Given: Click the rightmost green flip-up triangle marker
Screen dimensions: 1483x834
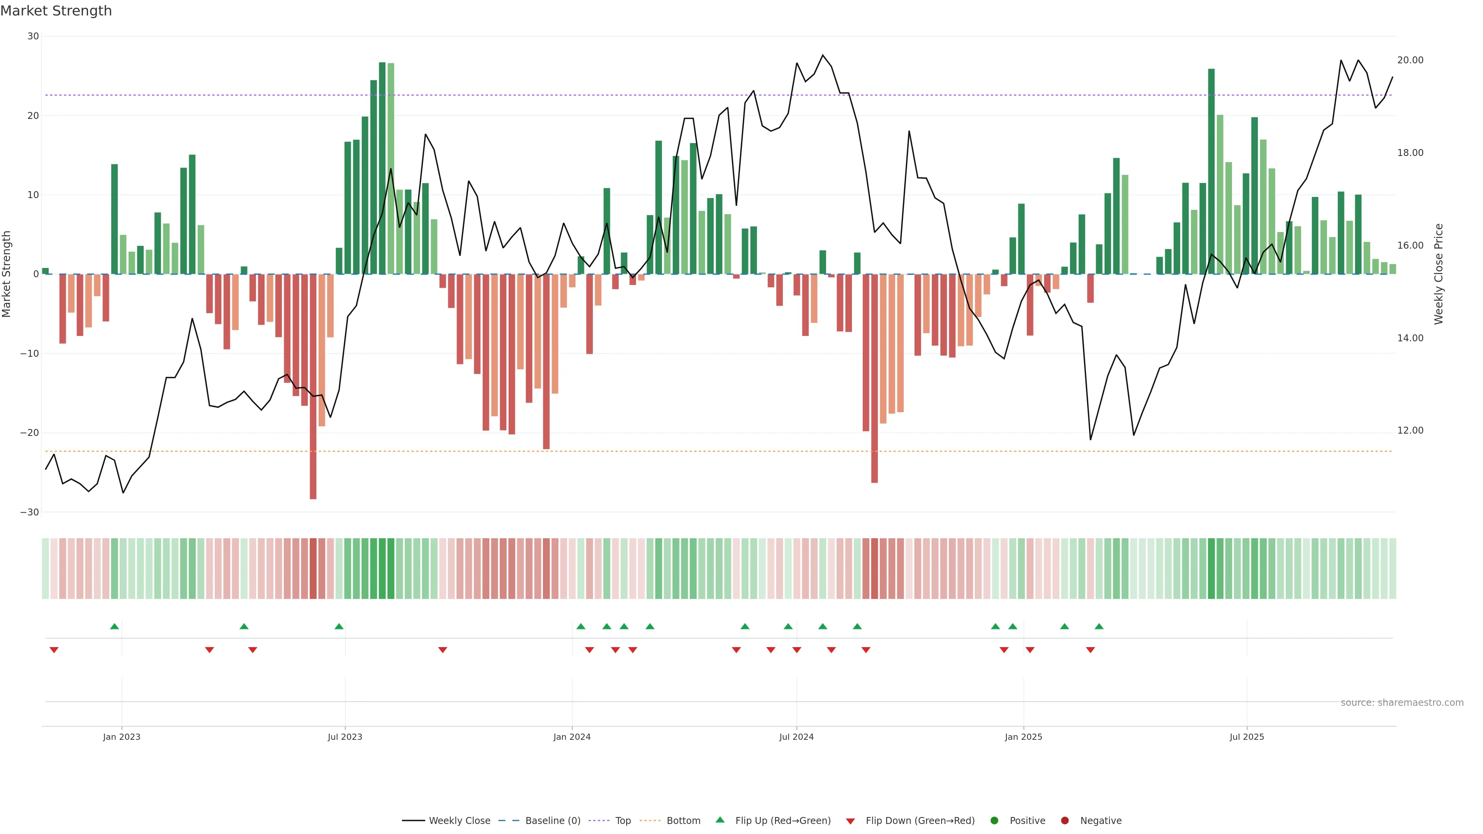Looking at the screenshot, I should click(x=1099, y=626).
